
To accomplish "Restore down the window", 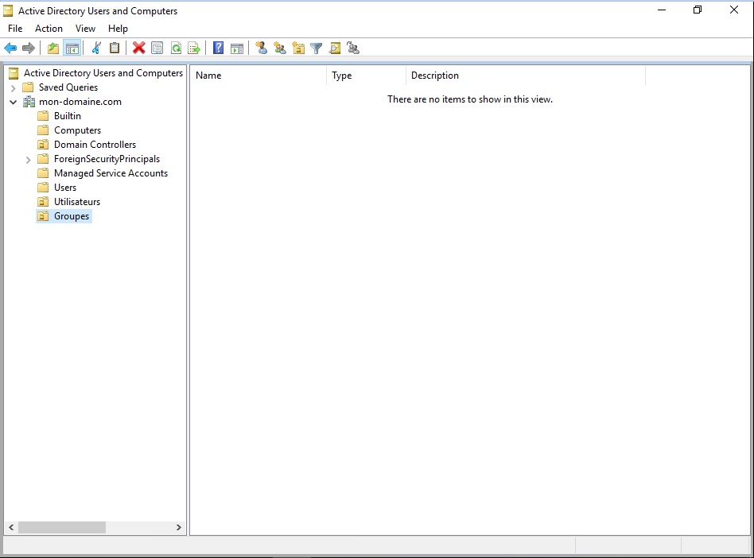I will pyautogui.click(x=698, y=10).
